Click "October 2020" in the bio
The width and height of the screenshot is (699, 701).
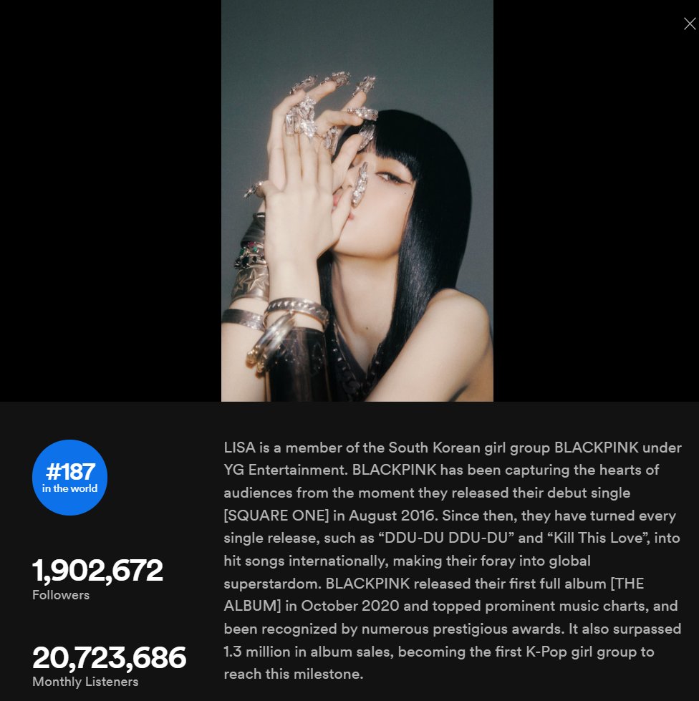(x=350, y=606)
